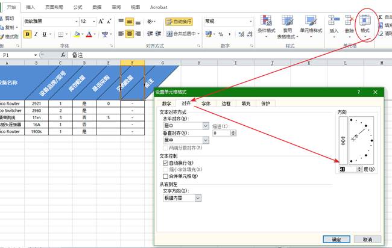Click decrease decimal icon

pyautogui.click(x=250, y=34)
